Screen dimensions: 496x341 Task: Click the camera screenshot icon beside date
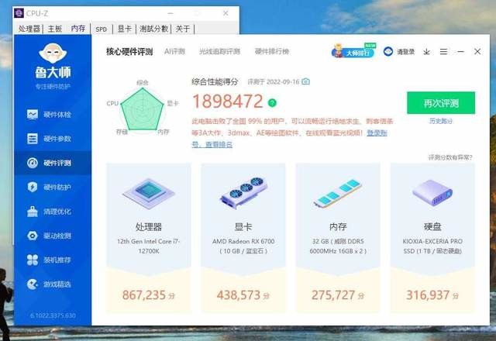click(x=305, y=81)
